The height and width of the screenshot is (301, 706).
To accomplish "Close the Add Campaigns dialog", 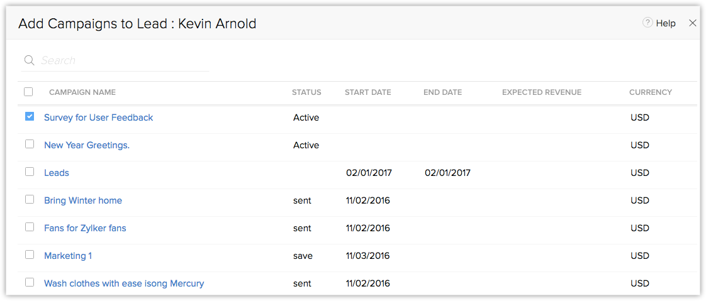I will (x=693, y=23).
